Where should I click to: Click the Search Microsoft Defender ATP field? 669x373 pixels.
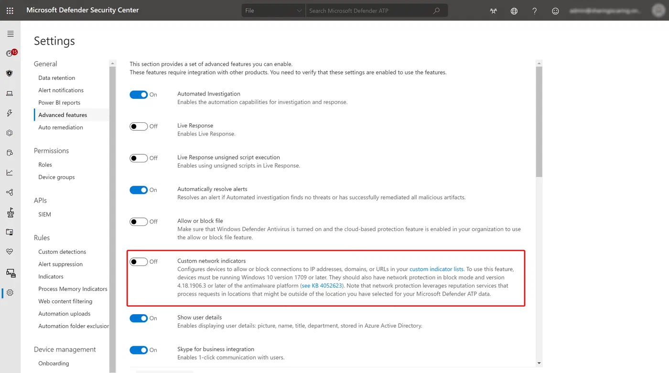click(370, 11)
